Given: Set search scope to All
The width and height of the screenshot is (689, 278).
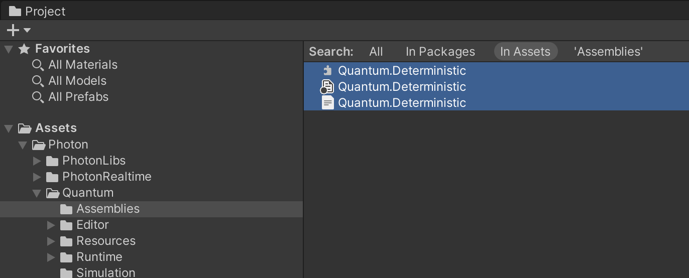Looking at the screenshot, I should [376, 52].
